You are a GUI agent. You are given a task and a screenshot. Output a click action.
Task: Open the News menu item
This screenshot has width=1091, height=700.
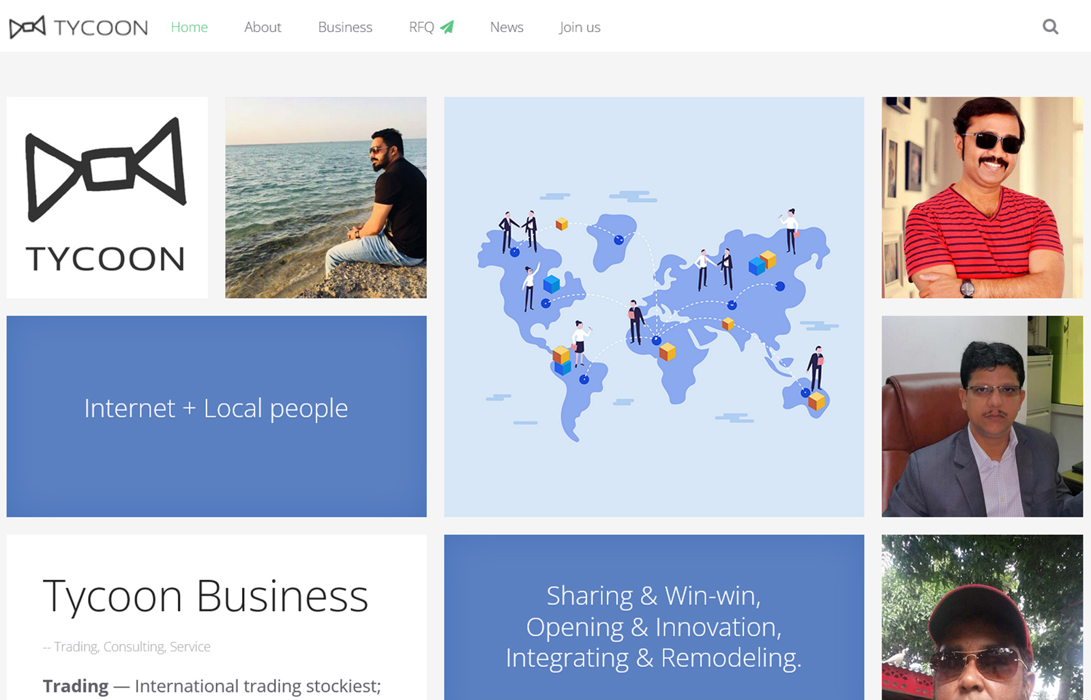click(507, 27)
